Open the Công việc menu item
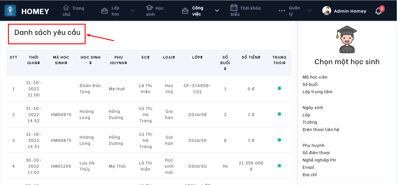Viewport: 397px width, 185px height. coord(198,11)
